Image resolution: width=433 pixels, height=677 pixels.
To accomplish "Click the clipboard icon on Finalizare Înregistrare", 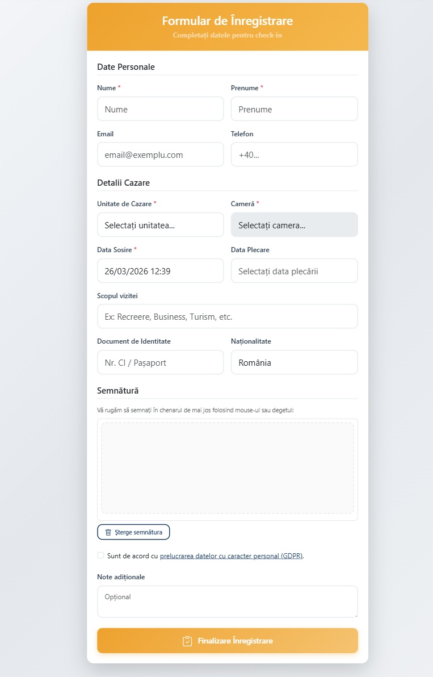I will pos(187,641).
